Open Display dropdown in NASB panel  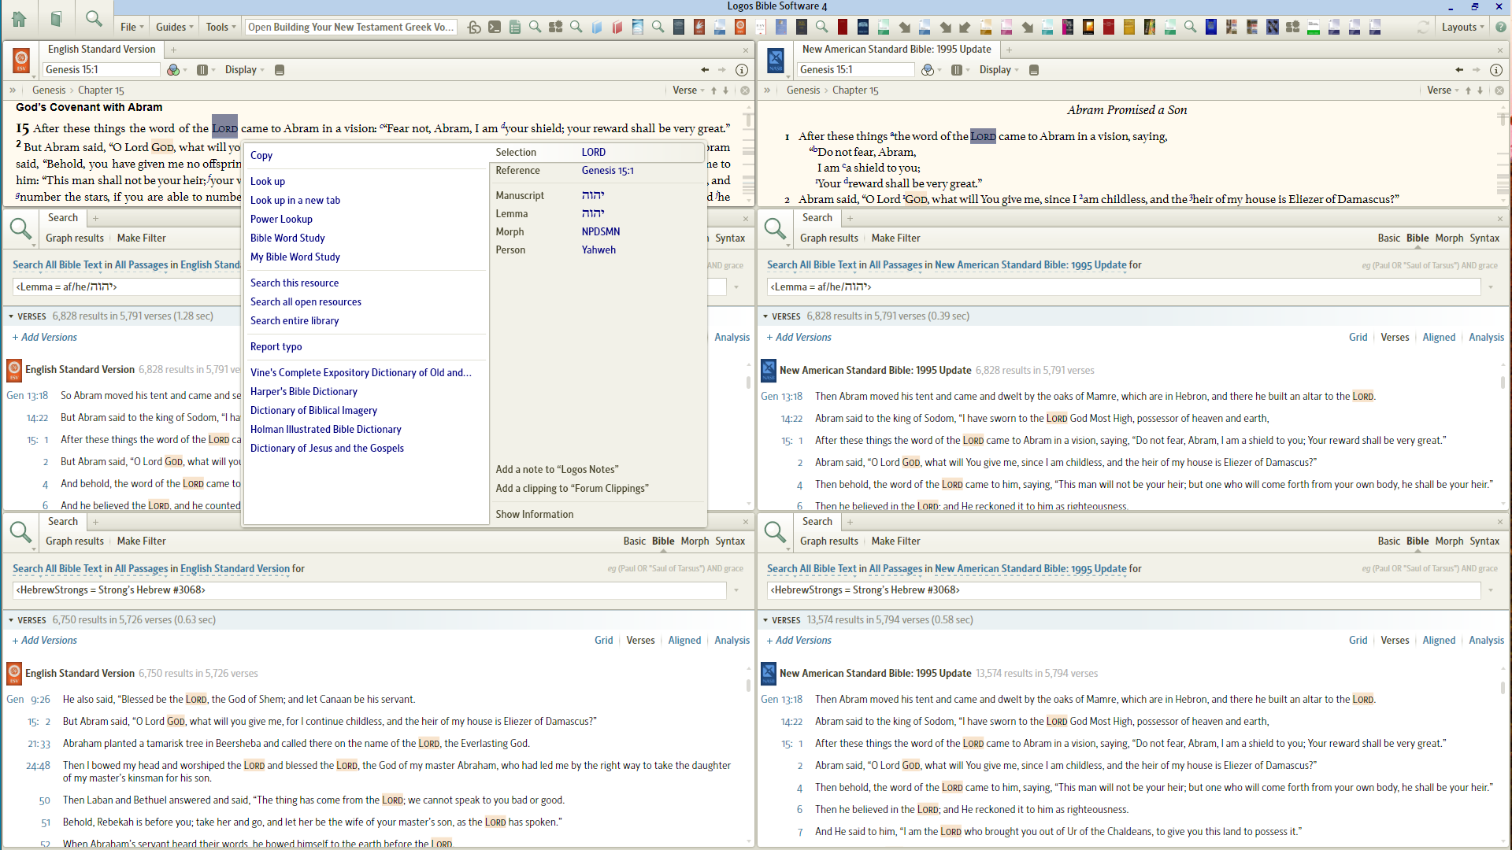(x=999, y=70)
